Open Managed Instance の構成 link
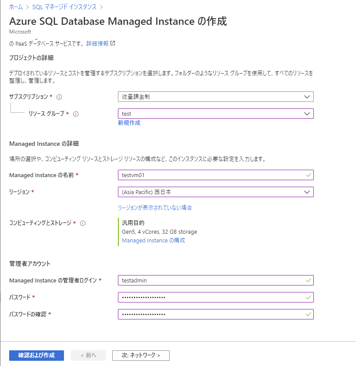This screenshot has width=356, height=366. pyautogui.click(x=153, y=240)
